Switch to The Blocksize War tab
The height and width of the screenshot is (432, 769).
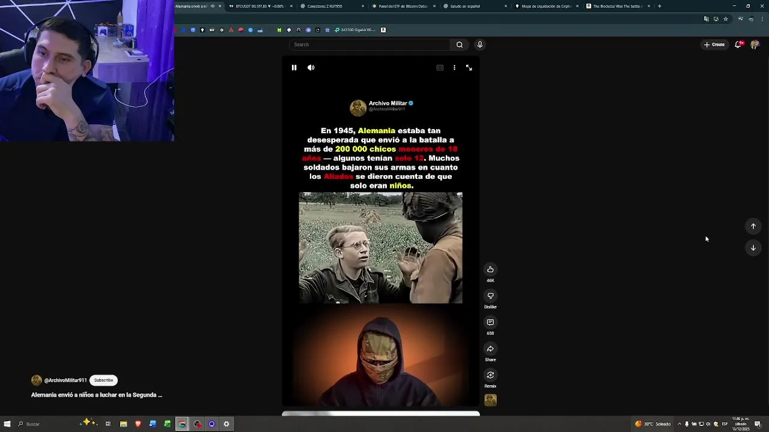pyautogui.click(x=618, y=6)
